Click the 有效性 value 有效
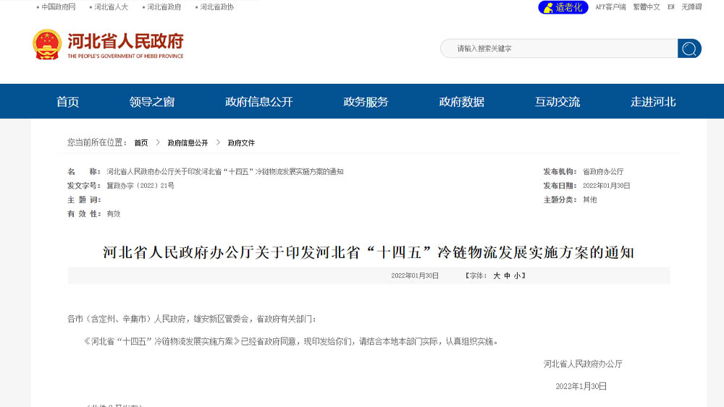This screenshot has width=724, height=407. (x=114, y=214)
